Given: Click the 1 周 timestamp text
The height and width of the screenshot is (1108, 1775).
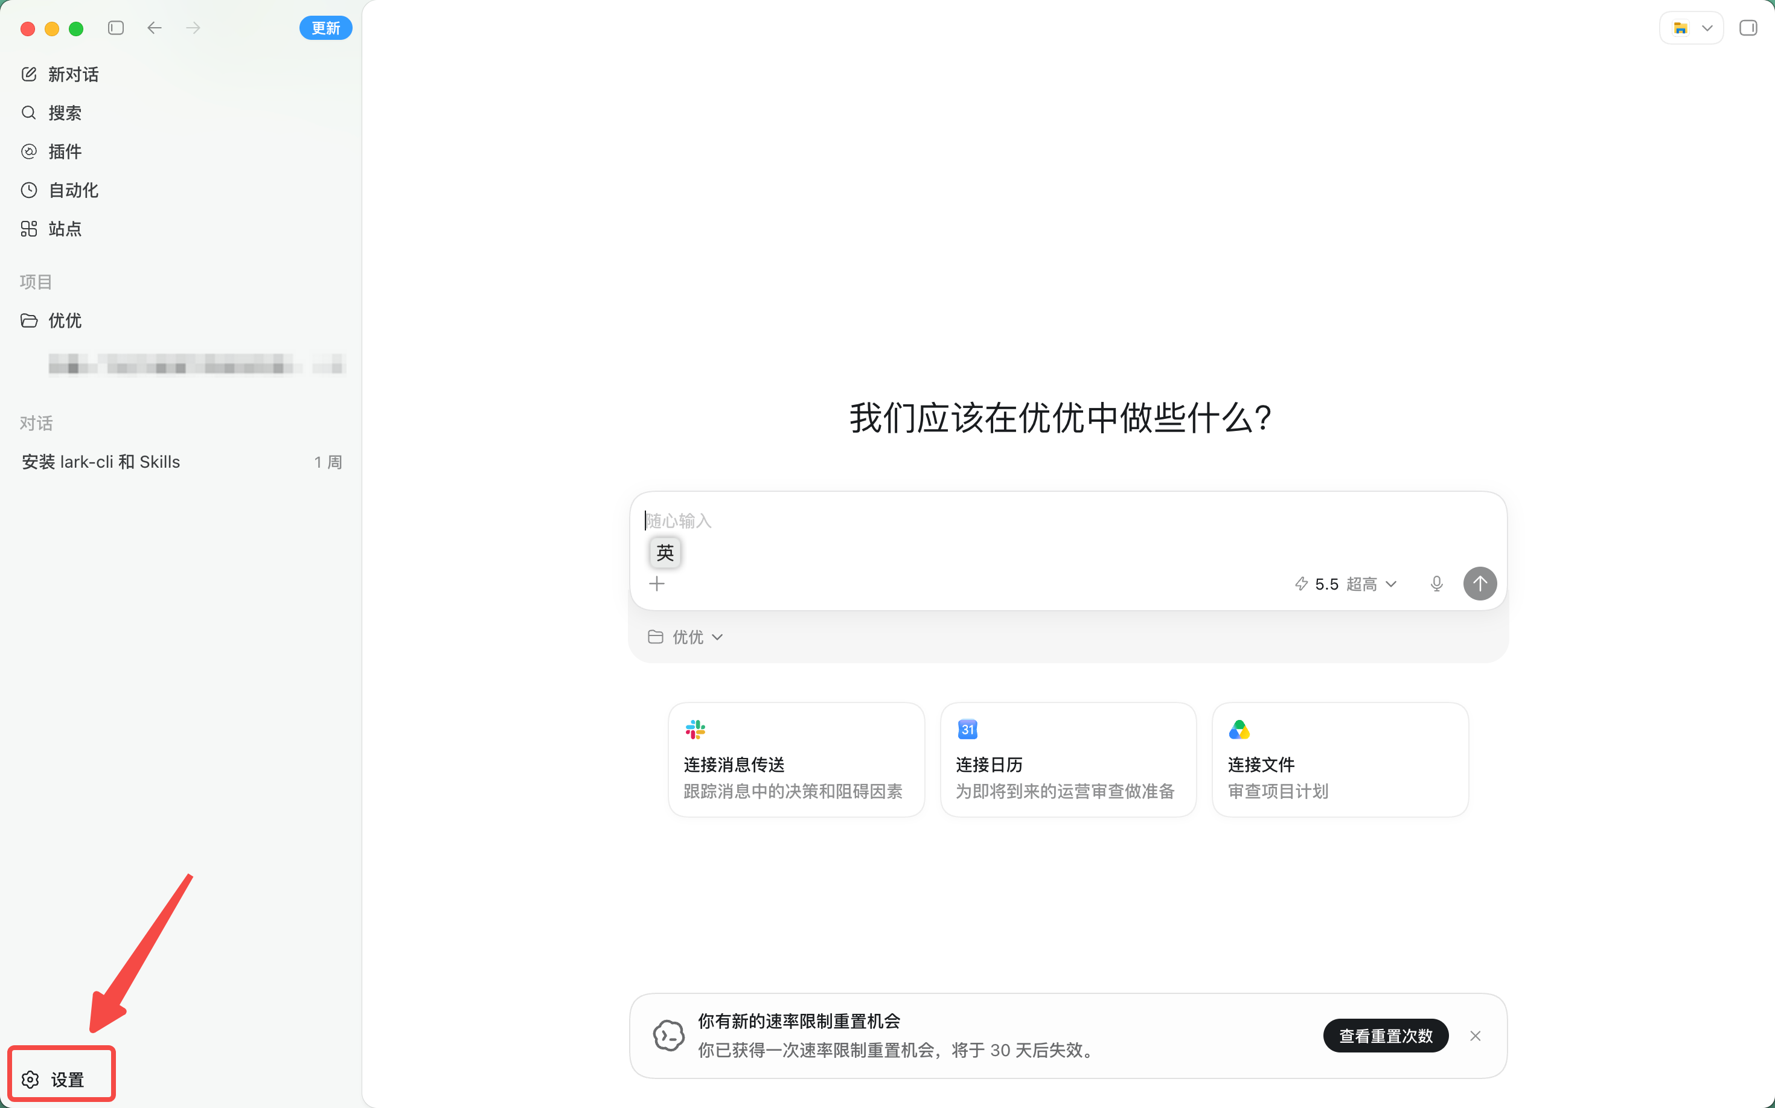Looking at the screenshot, I should 328,462.
